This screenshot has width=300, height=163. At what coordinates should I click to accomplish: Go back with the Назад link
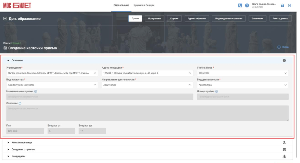(283, 47)
